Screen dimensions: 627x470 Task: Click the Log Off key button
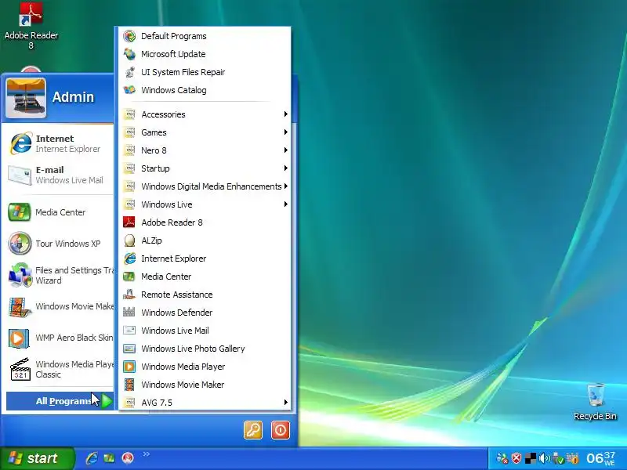click(253, 430)
